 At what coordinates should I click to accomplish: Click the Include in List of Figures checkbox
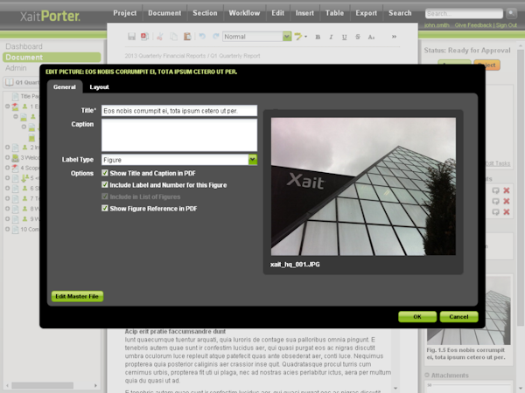point(105,196)
